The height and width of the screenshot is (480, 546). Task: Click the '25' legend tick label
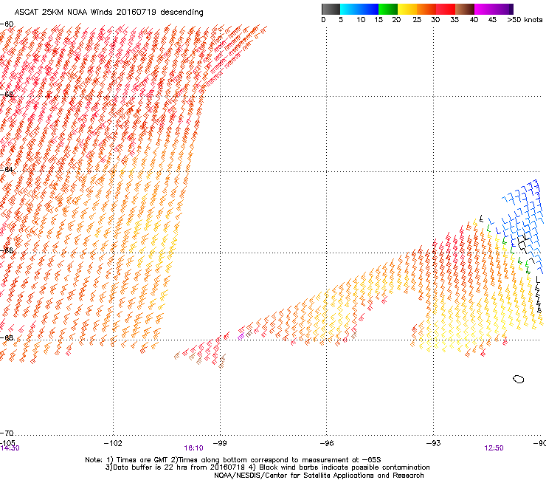(417, 20)
